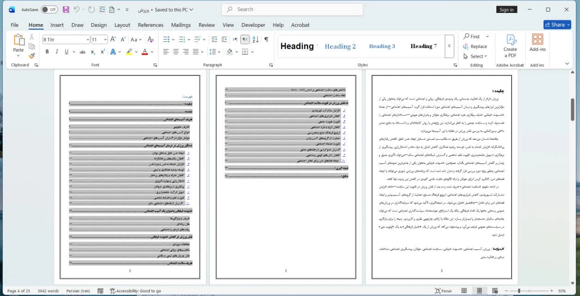Open the font name B Titr dropdown
580x296 pixels.
87,40
